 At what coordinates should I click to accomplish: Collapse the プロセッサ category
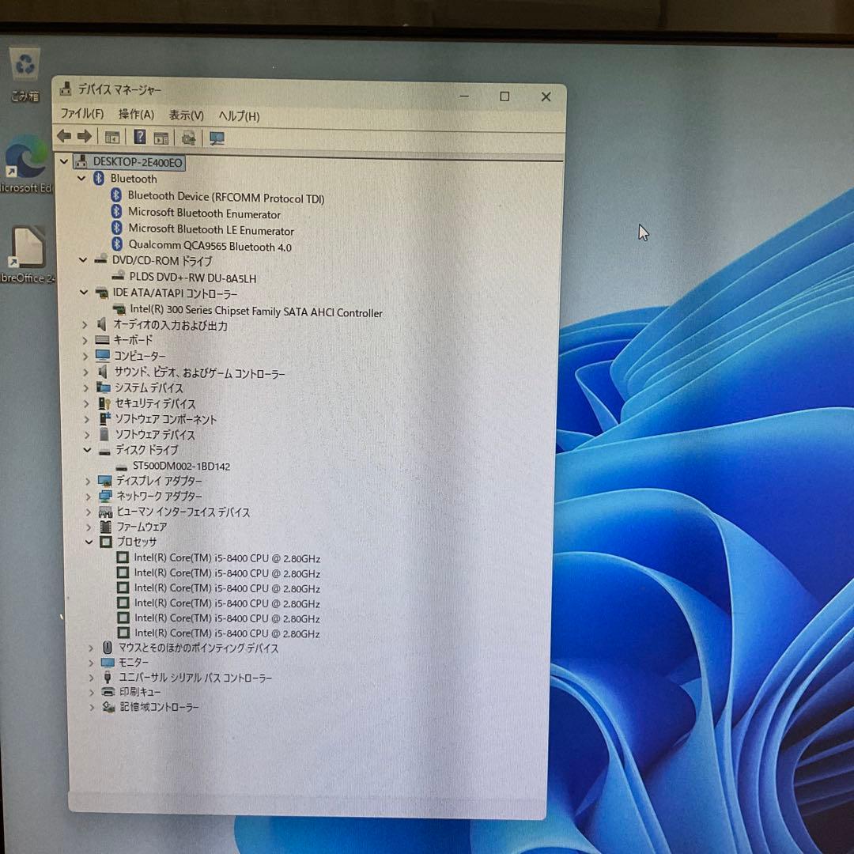click(89, 542)
